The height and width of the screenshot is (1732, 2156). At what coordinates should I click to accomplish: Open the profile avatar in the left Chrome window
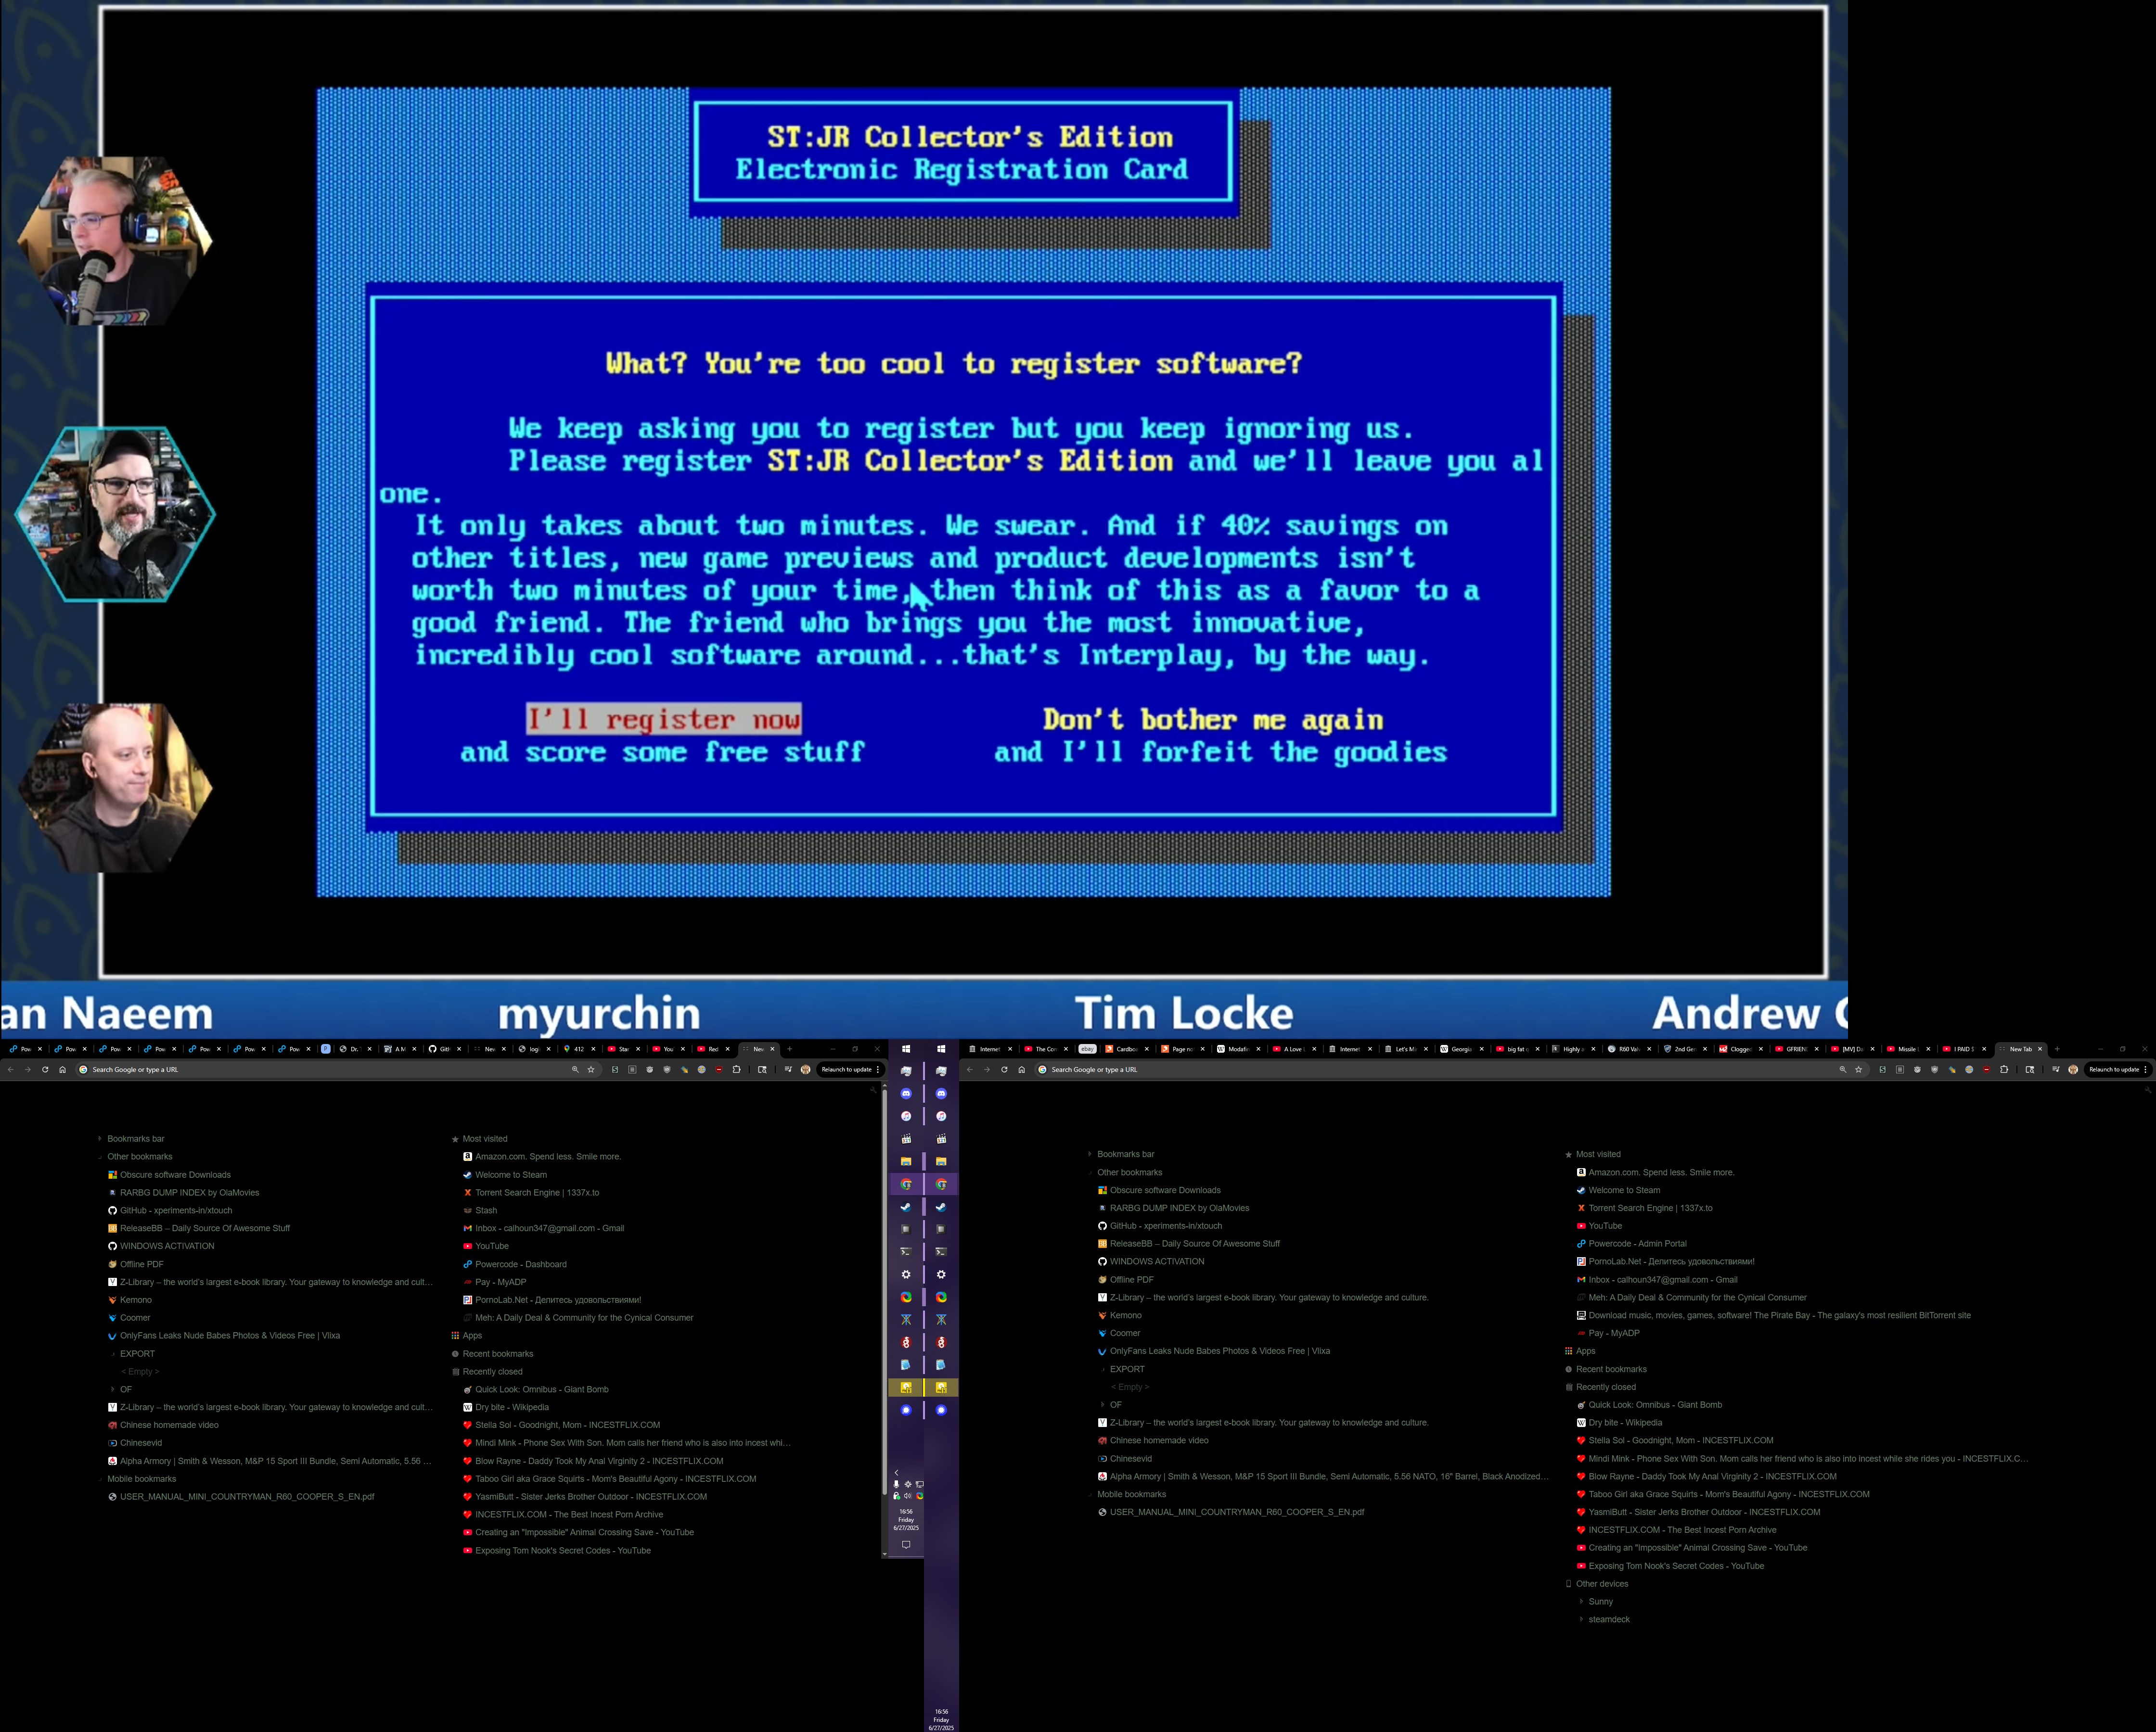(x=806, y=1070)
